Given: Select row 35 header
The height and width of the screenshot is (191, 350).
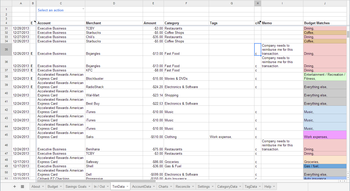Looking at the screenshot, I should 6,49.
